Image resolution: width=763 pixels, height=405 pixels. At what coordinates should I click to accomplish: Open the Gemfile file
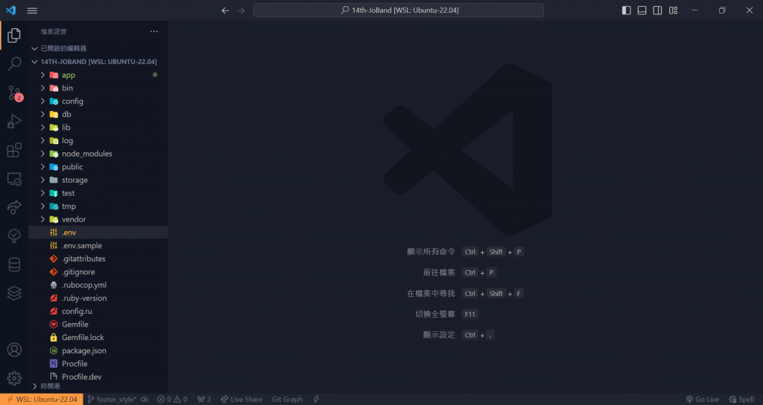(98, 324)
